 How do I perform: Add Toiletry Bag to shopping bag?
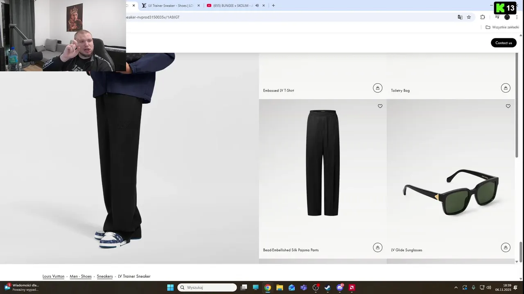coord(506,88)
